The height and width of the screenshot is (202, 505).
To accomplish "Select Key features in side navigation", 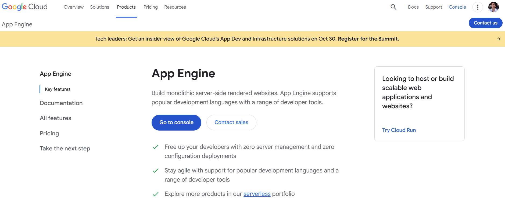I will (58, 89).
